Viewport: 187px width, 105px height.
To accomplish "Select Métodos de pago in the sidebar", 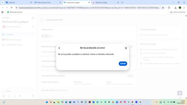I will click(18, 40).
